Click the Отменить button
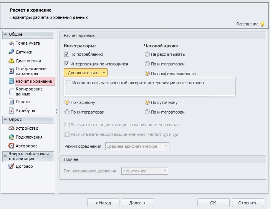This screenshot has height=209, width=270. click(x=248, y=203)
